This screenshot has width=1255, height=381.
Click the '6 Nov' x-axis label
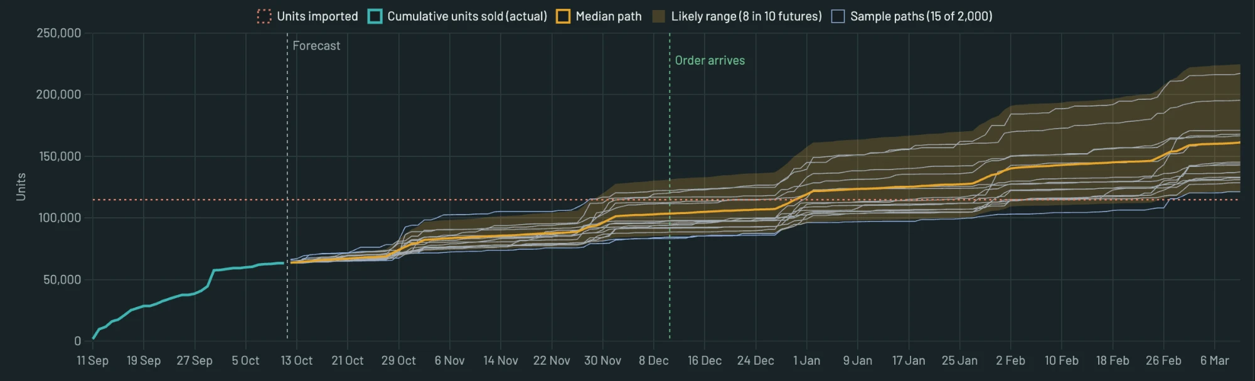(x=449, y=361)
